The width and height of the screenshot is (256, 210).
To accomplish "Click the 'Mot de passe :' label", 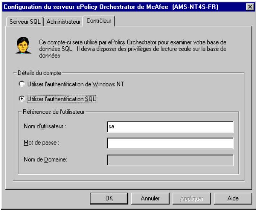I will (42, 143).
